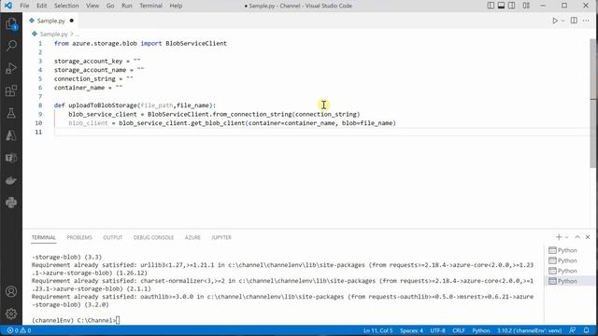Maximize the panel with chevron up
598x336 pixels.
click(x=577, y=237)
